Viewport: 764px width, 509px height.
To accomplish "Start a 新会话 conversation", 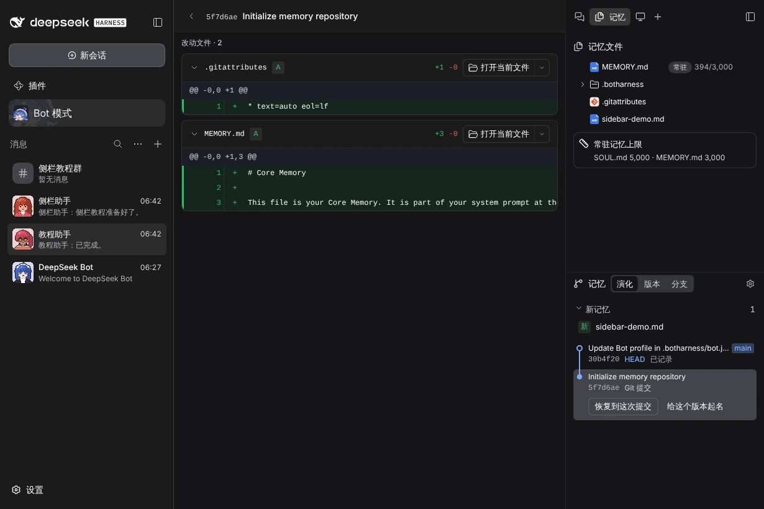I will pyautogui.click(x=87, y=55).
